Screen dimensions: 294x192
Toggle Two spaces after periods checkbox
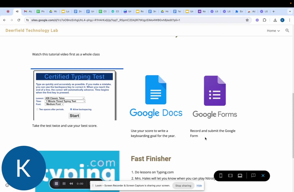click(37, 109)
